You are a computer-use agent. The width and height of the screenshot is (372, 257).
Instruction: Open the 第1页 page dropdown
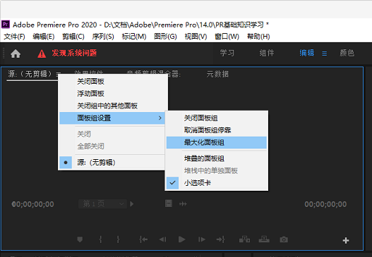102,204
